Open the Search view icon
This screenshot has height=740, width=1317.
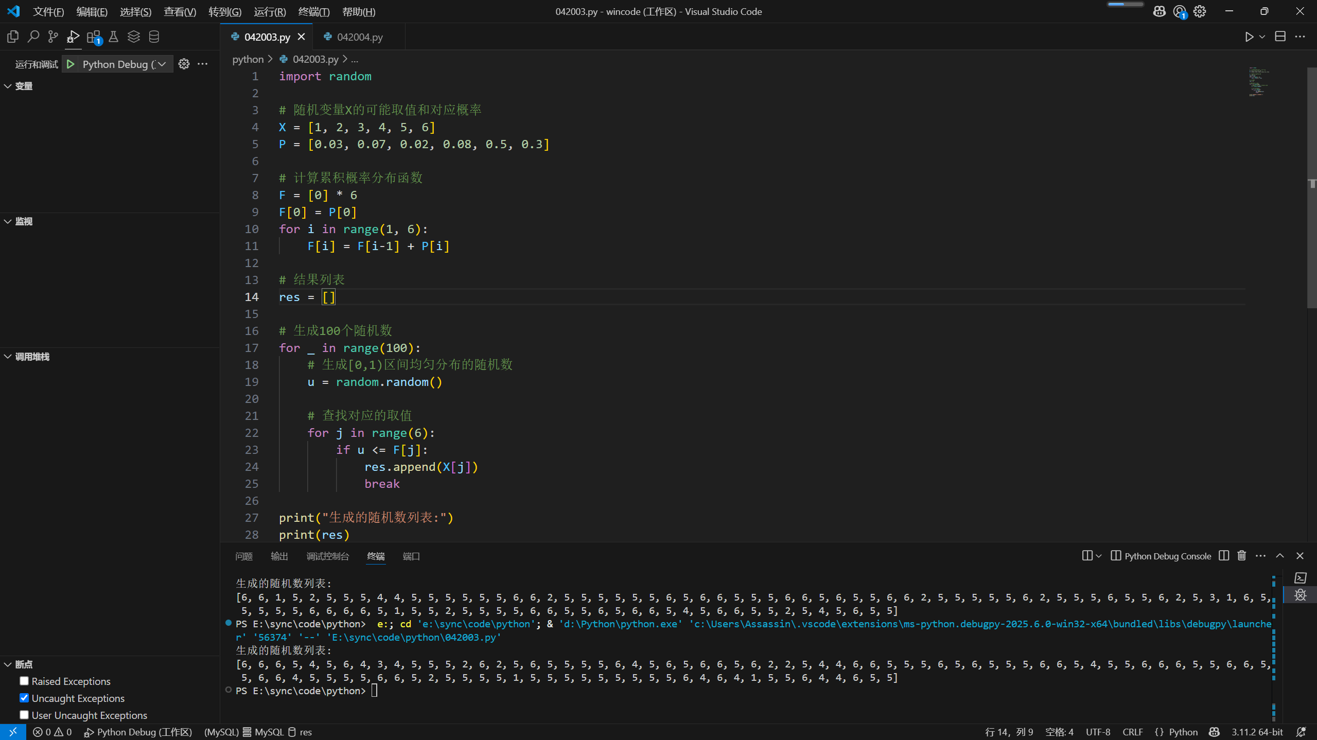pos(33,37)
